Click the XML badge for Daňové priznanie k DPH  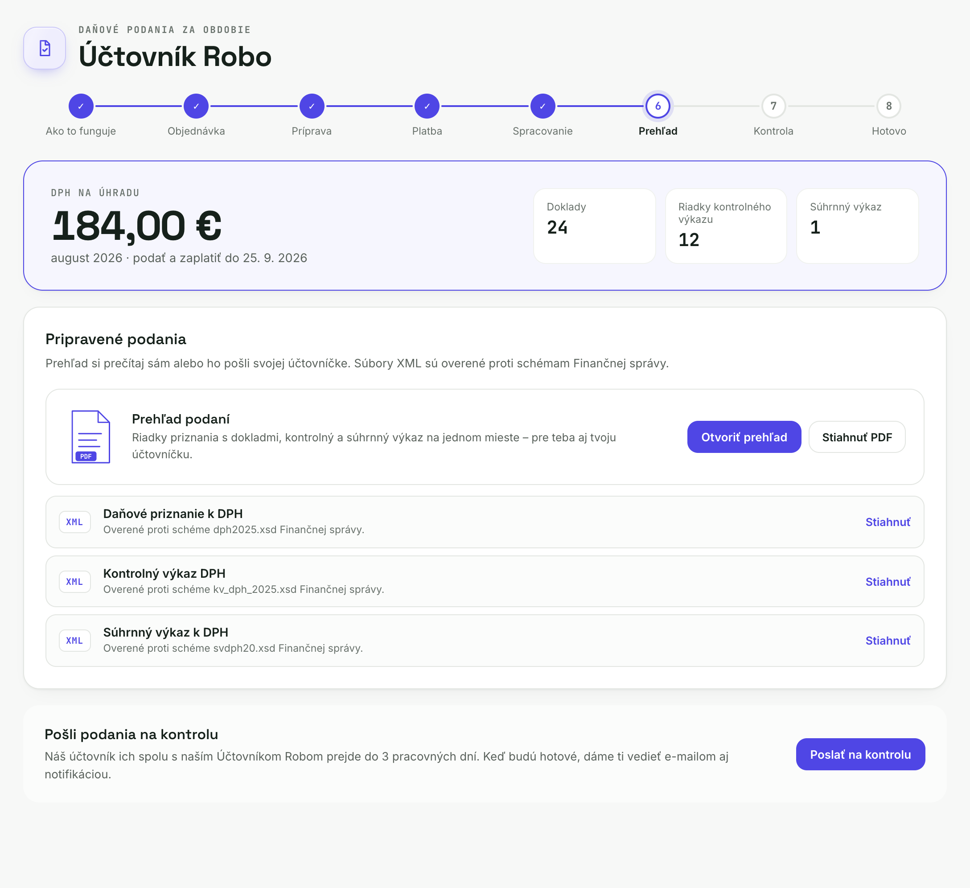(74, 522)
